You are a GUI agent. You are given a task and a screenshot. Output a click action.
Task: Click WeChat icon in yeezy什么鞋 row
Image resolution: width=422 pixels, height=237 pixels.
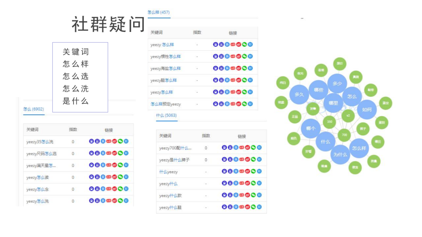(253, 207)
